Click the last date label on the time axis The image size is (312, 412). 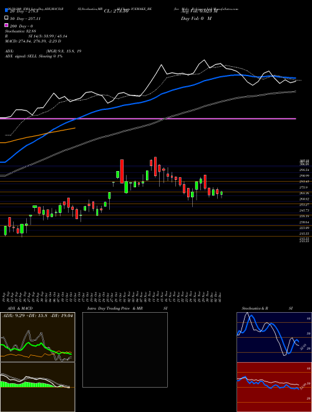(x=220, y=297)
